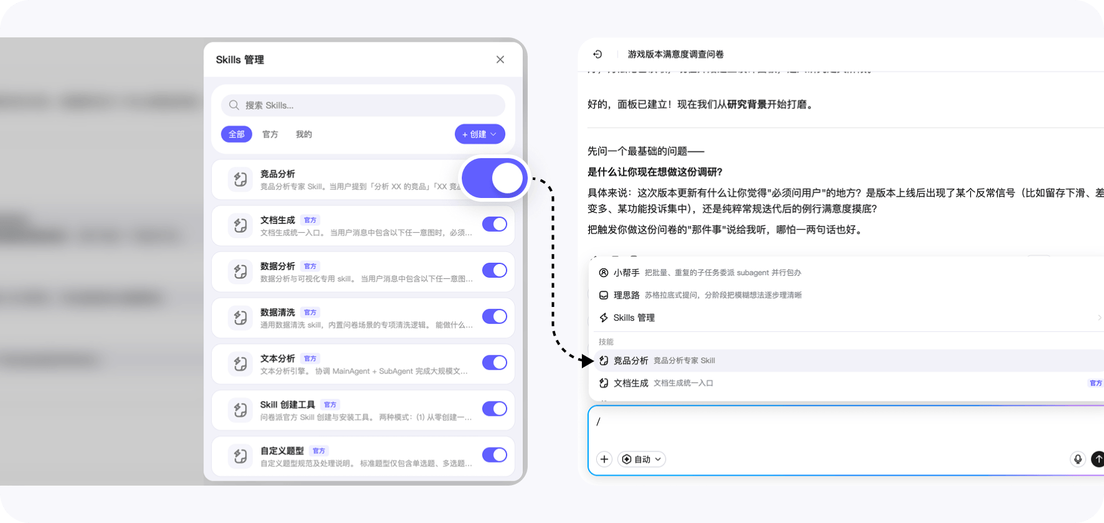Switch to the 官方 filter tab
This screenshot has height=523, width=1104.
pyautogui.click(x=270, y=134)
